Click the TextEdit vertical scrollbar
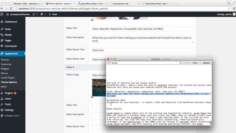The height and width of the screenshot is (133, 236). point(211,123)
